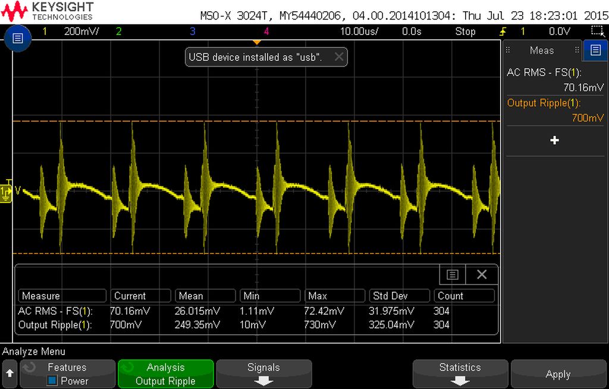This screenshot has width=609, height=389.
Task: Select the AC RMS - FS(1) sidebar measurement
Action: (555, 80)
